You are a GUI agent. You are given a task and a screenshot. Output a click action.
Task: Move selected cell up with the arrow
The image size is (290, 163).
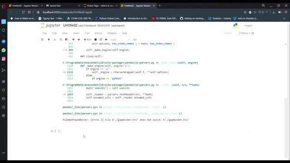point(73,39)
